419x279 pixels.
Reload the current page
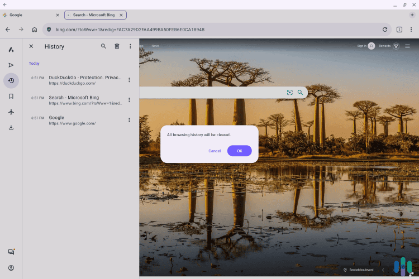pos(385,30)
